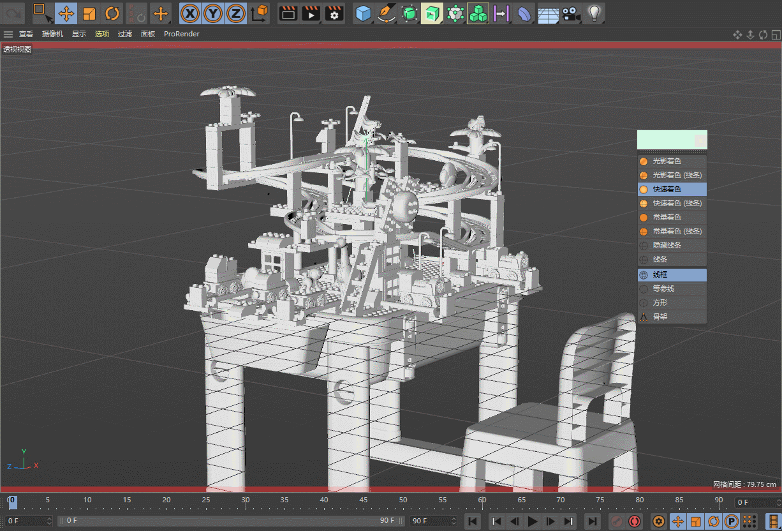Click the viewport orbit navigation icon
Screen dimensions: 782x531
coord(762,34)
